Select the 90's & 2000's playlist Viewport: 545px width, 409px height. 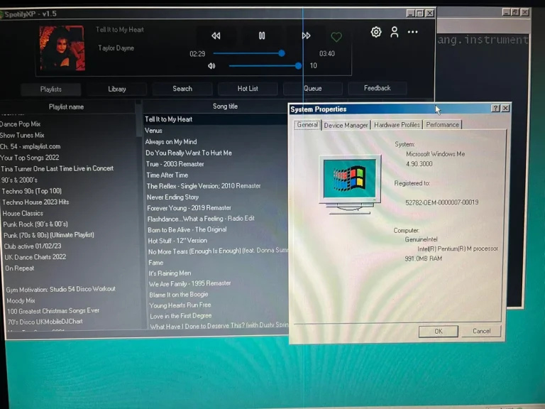point(19,180)
